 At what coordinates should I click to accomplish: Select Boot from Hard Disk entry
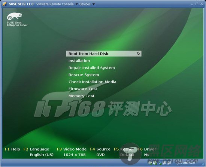coord(104,54)
